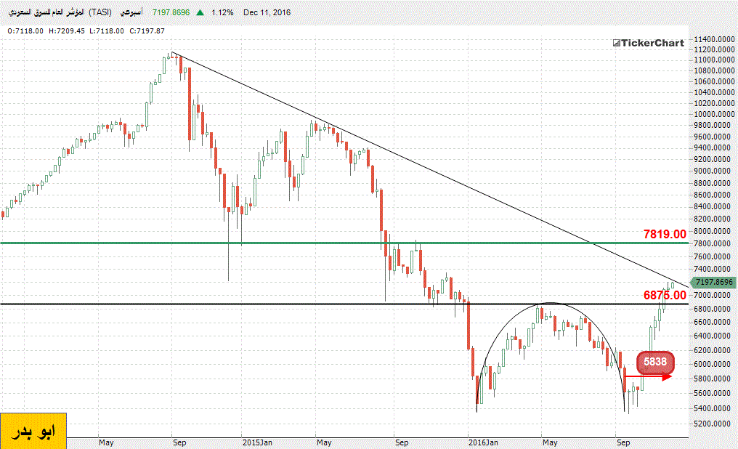Click the TickerChart logo watermark
Screen dimensions: 738x449
click(x=647, y=43)
